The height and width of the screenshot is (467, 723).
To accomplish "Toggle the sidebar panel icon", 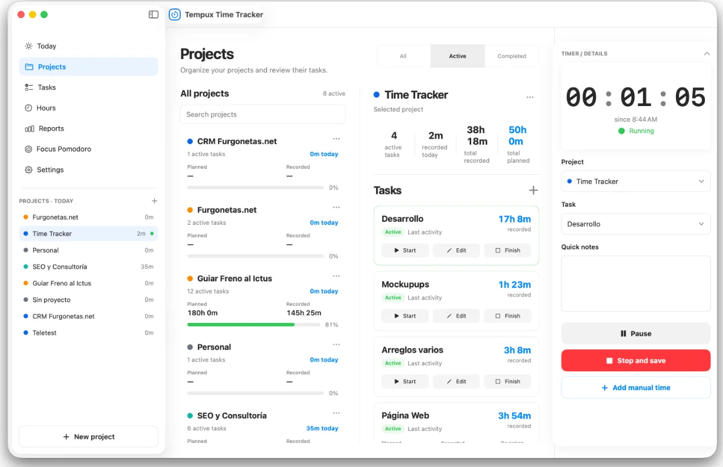I will [154, 14].
